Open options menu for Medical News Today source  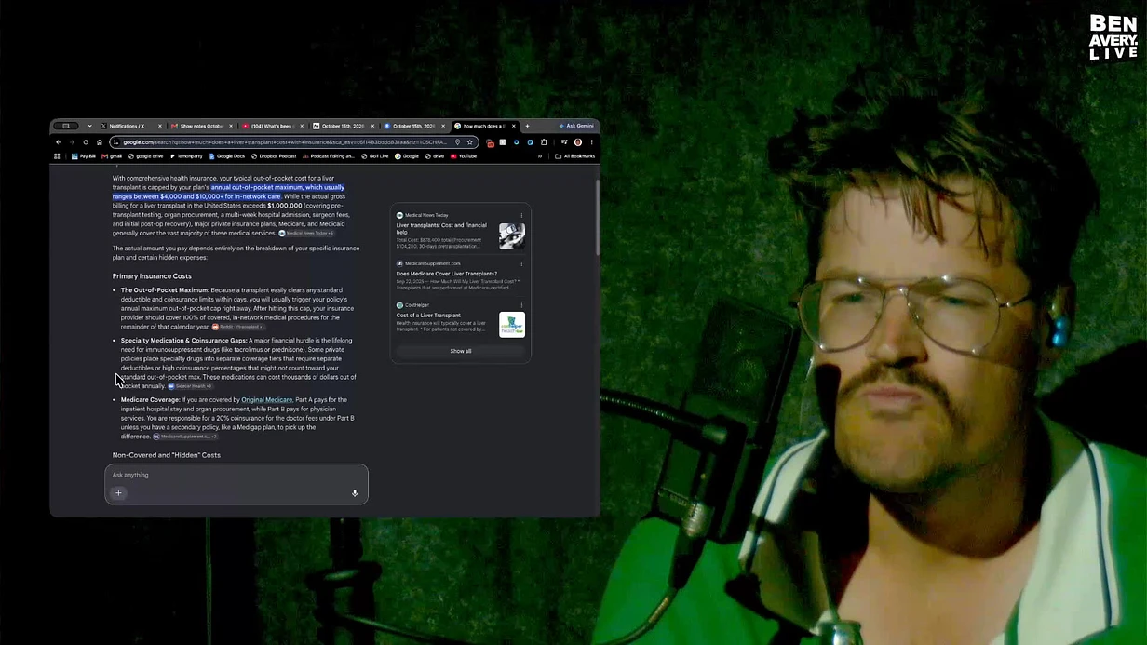point(521,215)
